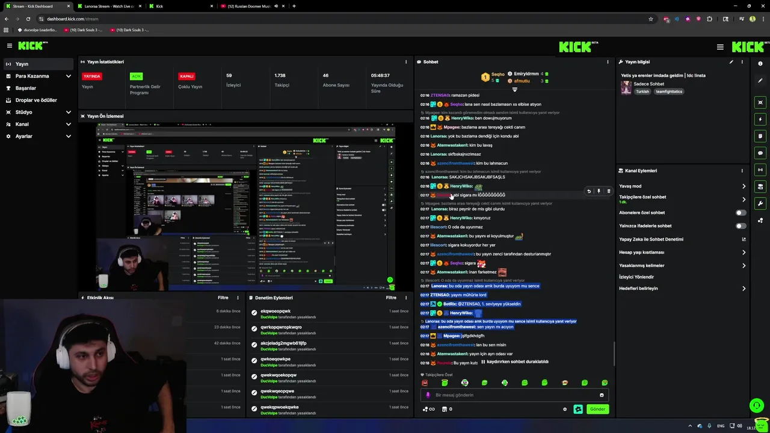Open green support headset bubble

tap(757, 406)
